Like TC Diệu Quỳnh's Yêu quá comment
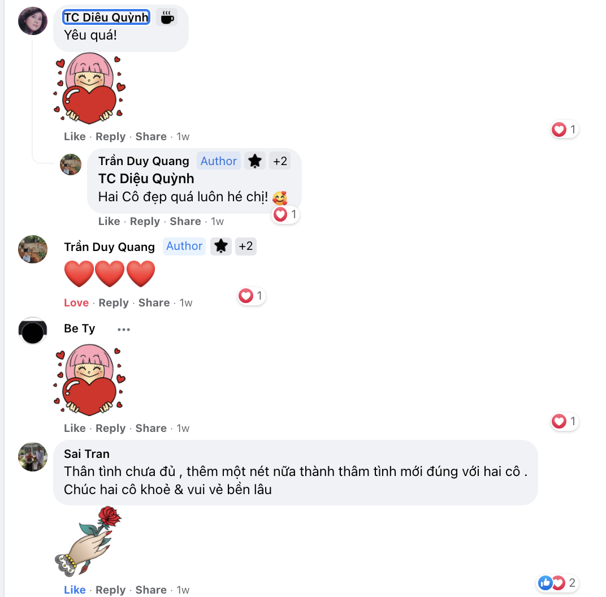The height and width of the screenshot is (597, 606). pos(75,136)
